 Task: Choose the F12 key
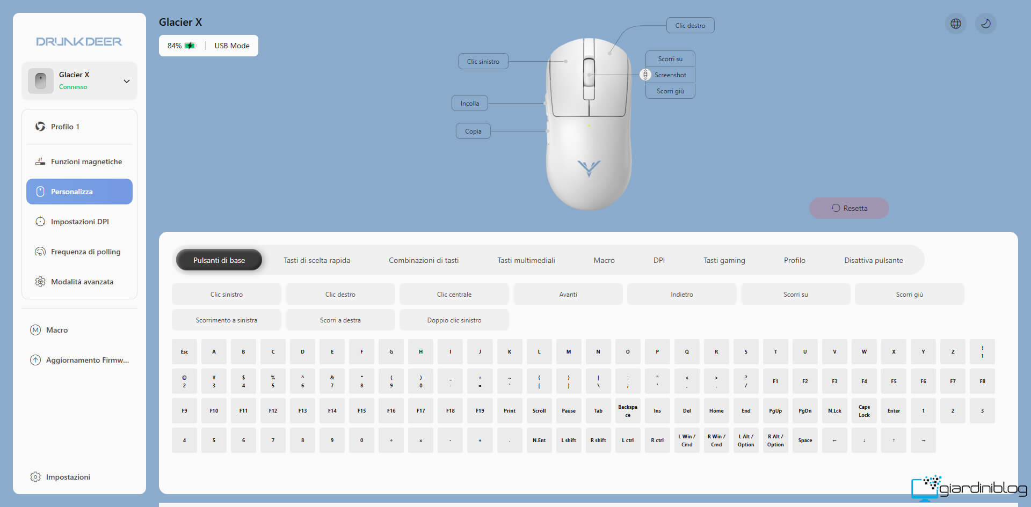pyautogui.click(x=273, y=411)
